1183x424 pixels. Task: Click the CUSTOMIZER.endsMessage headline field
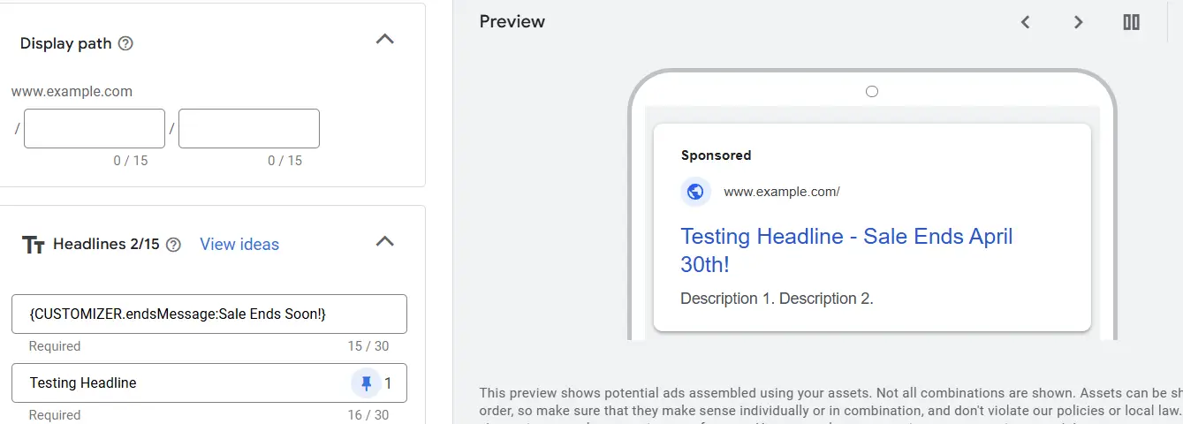[x=209, y=314]
